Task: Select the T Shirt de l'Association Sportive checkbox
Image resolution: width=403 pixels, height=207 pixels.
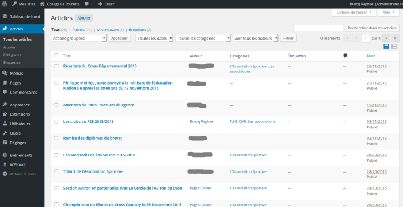Action: 56,171
